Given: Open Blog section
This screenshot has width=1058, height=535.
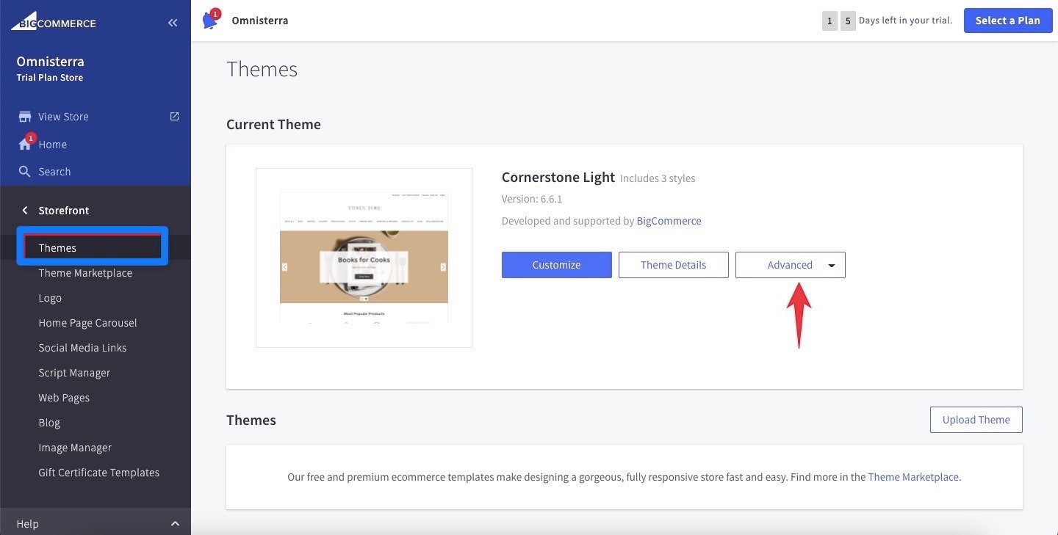Looking at the screenshot, I should click(49, 423).
